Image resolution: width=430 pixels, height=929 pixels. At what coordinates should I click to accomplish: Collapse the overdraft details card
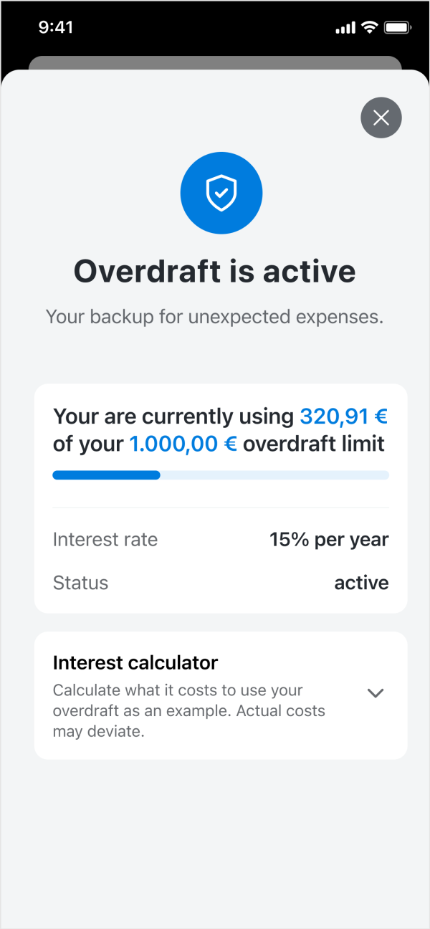click(221, 498)
